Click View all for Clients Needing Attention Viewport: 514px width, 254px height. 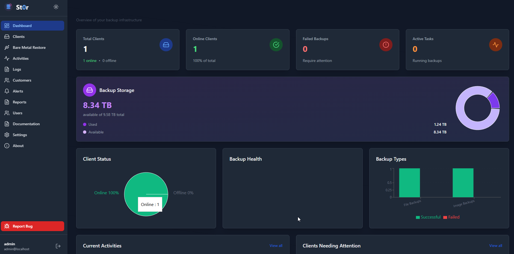click(495, 246)
